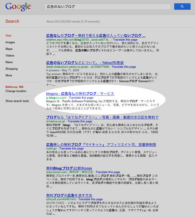The width and height of the screenshot is (195, 217).
Task: Expand Show search tools
Action: click(x=17, y=101)
